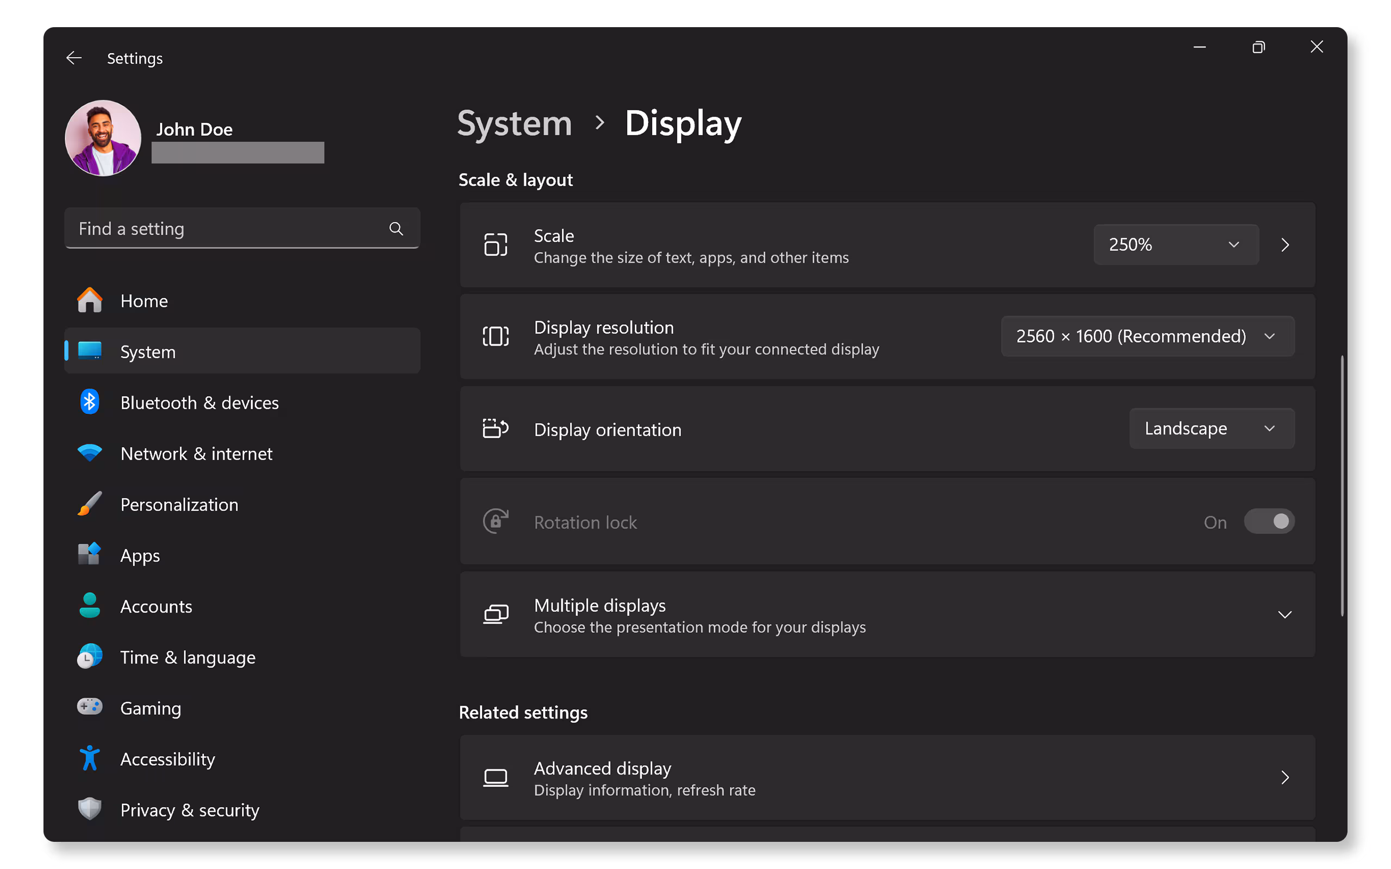Click the Home house icon

[x=90, y=300]
